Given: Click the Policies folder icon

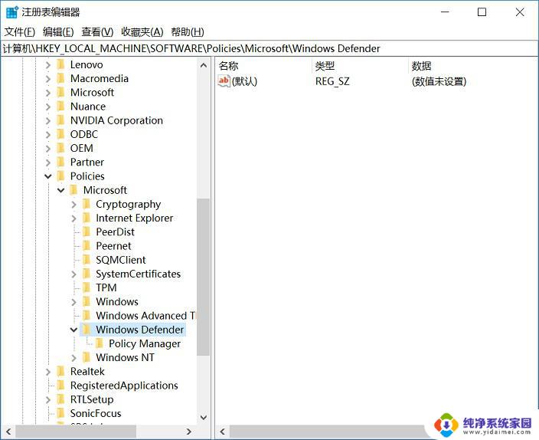Looking at the screenshot, I should point(60,176).
